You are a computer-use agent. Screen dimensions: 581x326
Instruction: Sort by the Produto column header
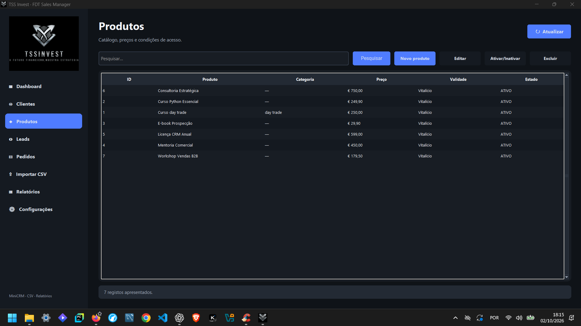(210, 79)
